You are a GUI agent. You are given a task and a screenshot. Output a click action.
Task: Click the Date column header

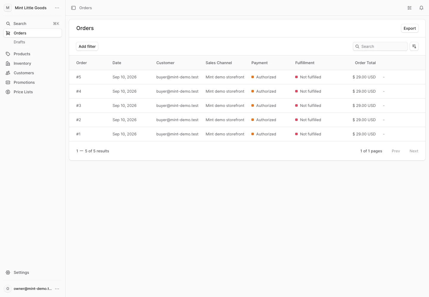117,63
